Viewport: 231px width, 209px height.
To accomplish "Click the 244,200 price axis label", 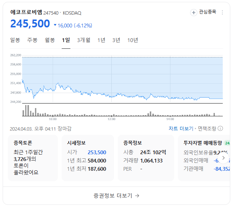I will pyautogui.click(x=16, y=102).
